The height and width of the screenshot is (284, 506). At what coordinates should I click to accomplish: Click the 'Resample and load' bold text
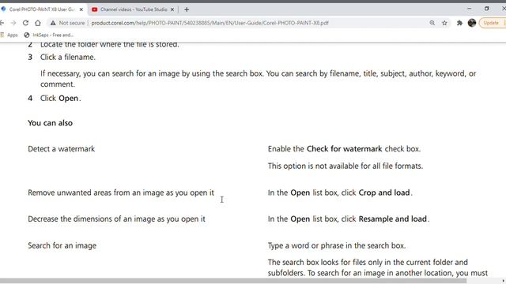point(393,219)
